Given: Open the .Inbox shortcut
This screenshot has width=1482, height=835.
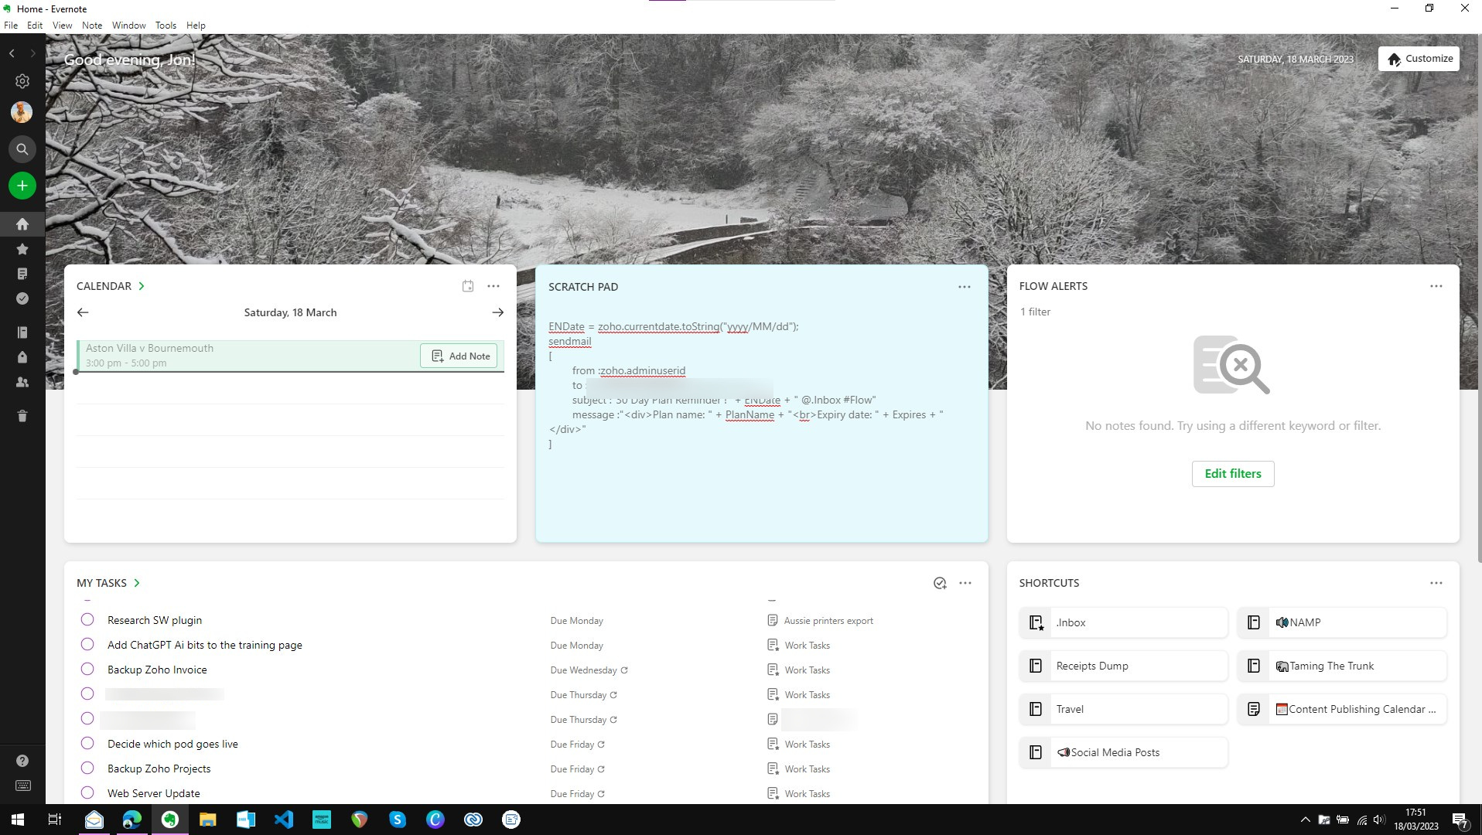Looking at the screenshot, I should [1123, 622].
